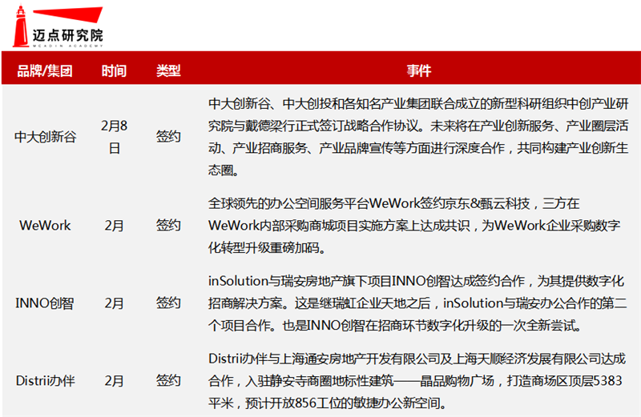Select the WeWork brand cell

pyautogui.click(x=45, y=225)
